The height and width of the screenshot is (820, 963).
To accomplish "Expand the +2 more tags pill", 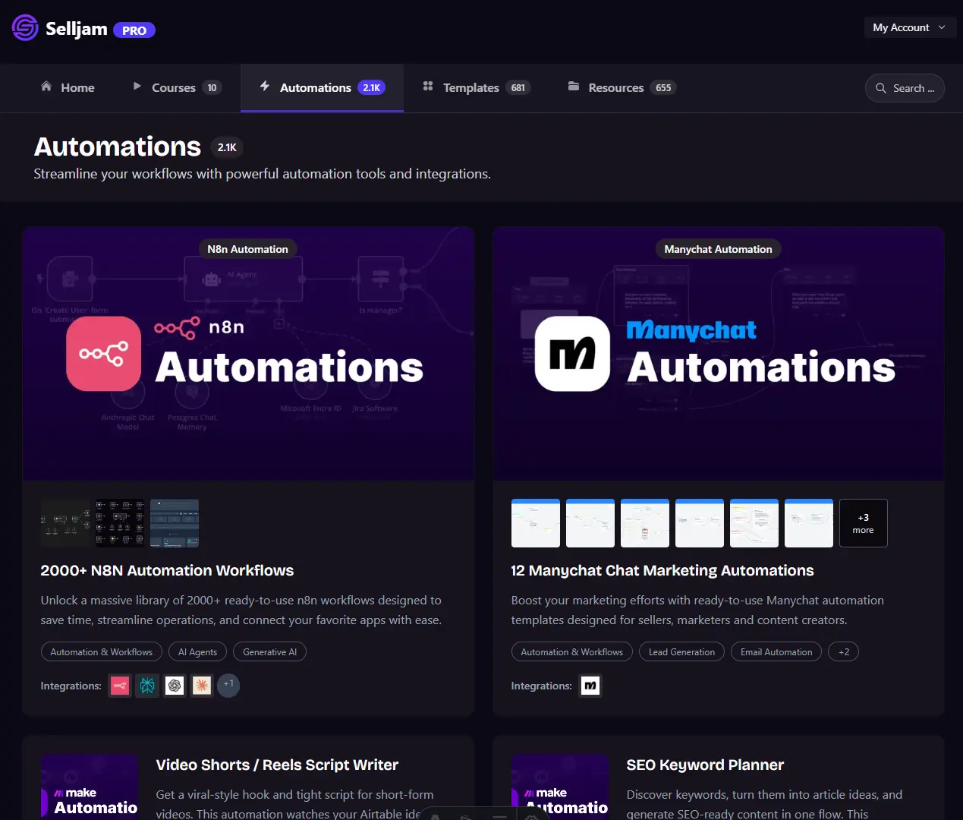I will 843,651.
